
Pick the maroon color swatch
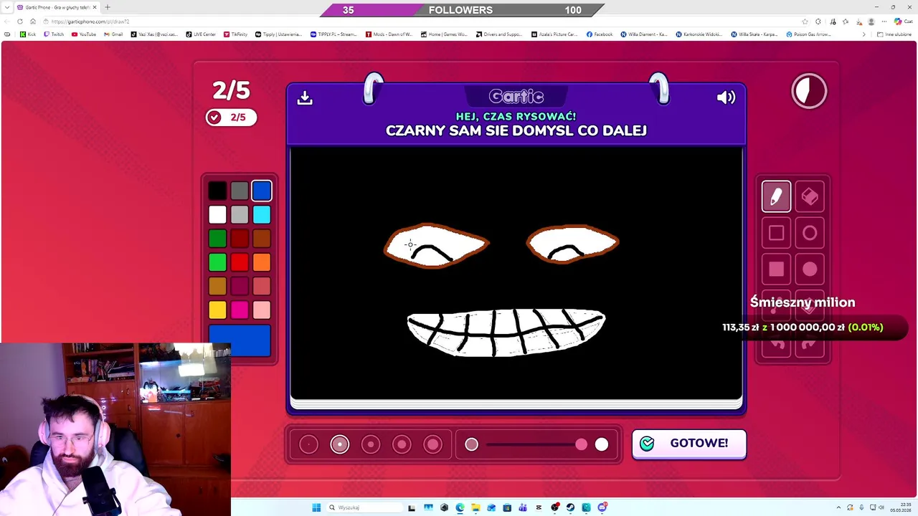pyautogui.click(x=240, y=286)
